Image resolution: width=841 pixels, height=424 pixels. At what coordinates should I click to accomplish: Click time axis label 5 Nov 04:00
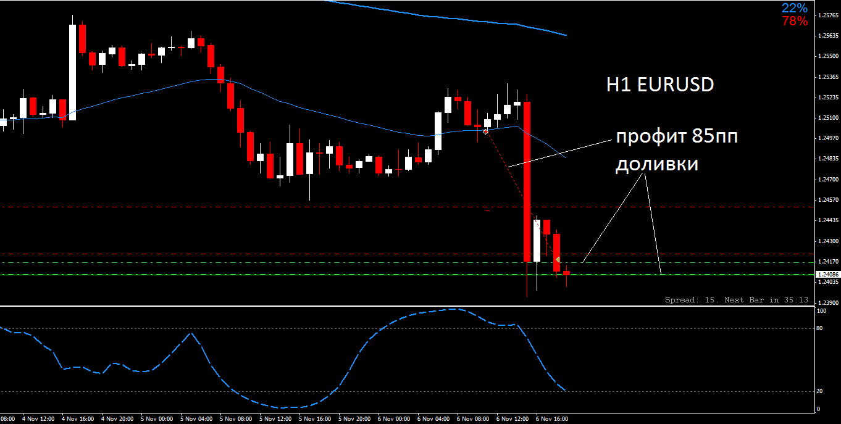198,419
